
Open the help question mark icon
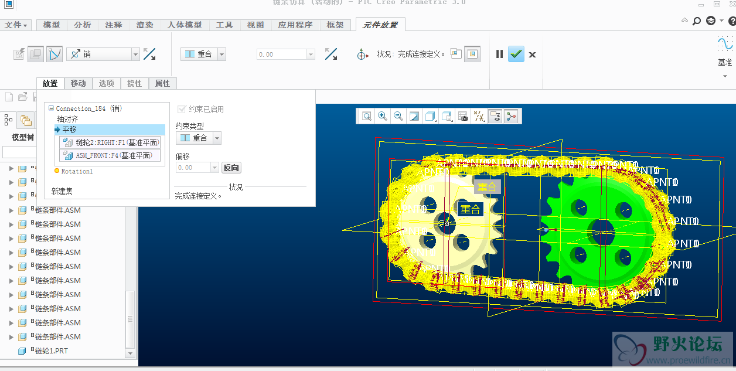[x=731, y=21]
